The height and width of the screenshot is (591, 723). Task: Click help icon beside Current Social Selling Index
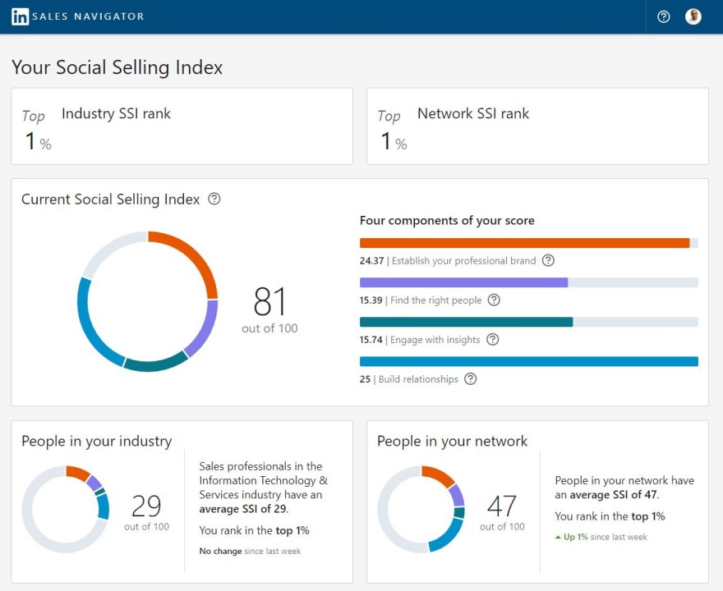pos(214,199)
